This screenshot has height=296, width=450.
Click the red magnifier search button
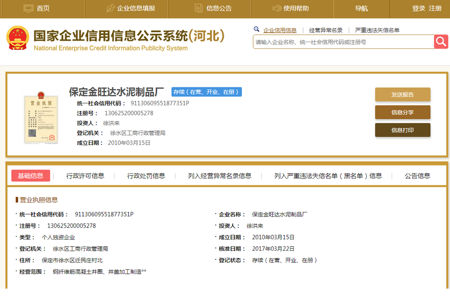coord(441,42)
